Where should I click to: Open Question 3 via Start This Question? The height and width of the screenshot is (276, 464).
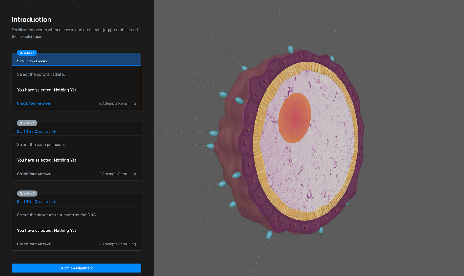(x=33, y=201)
